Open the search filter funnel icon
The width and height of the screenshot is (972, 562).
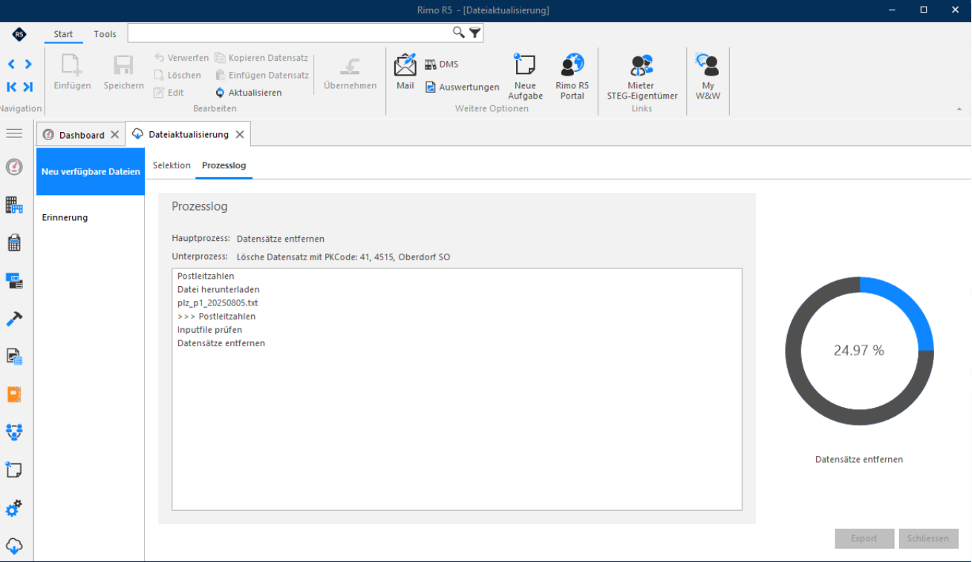pyautogui.click(x=475, y=33)
